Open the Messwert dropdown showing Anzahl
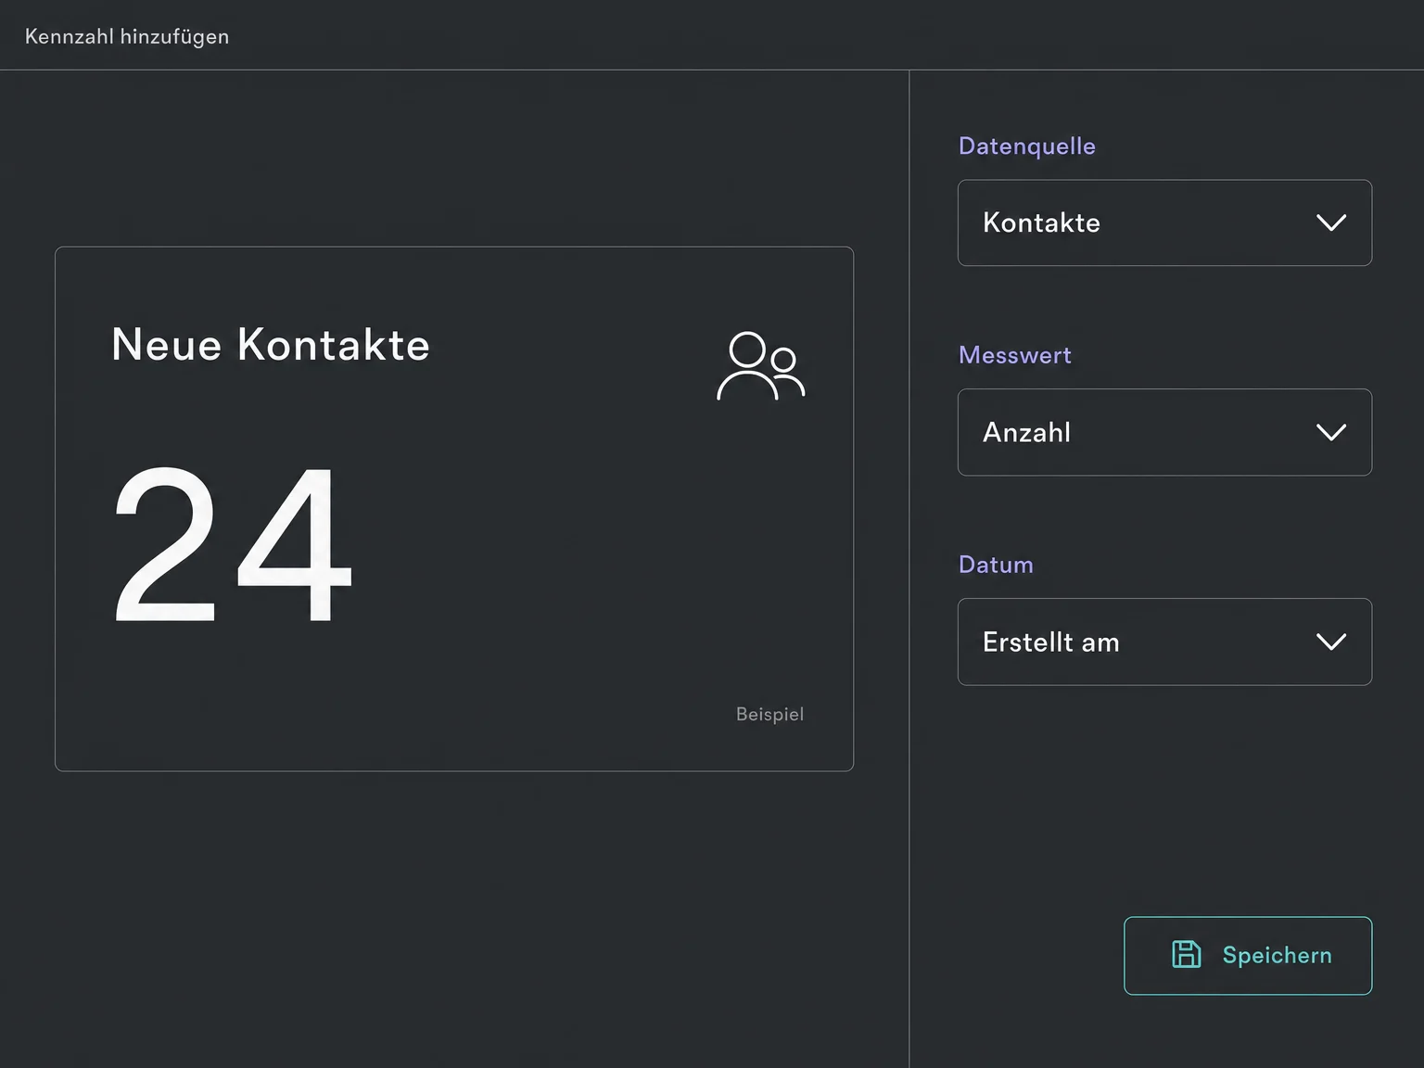 (x=1164, y=432)
